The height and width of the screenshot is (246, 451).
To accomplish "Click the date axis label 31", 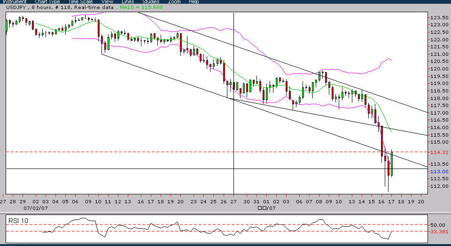I will click(257, 202).
